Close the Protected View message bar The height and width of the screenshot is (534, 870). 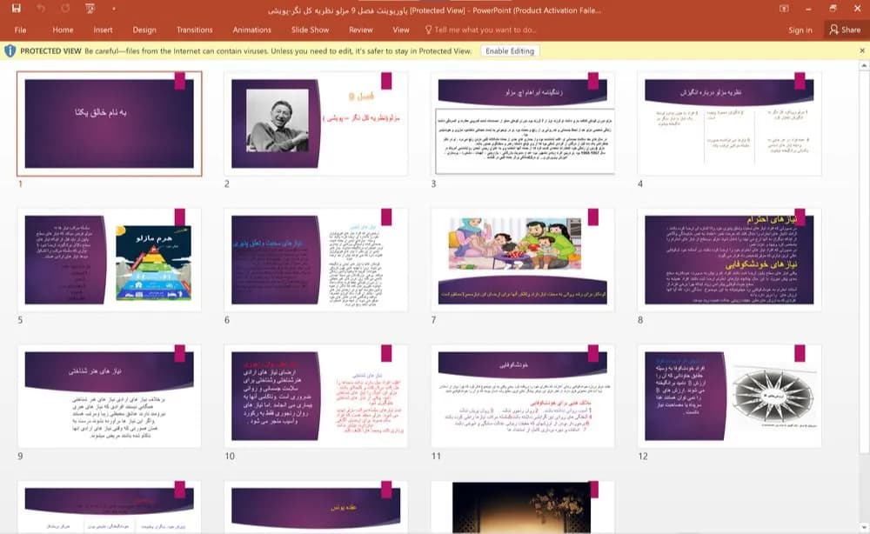[861, 50]
